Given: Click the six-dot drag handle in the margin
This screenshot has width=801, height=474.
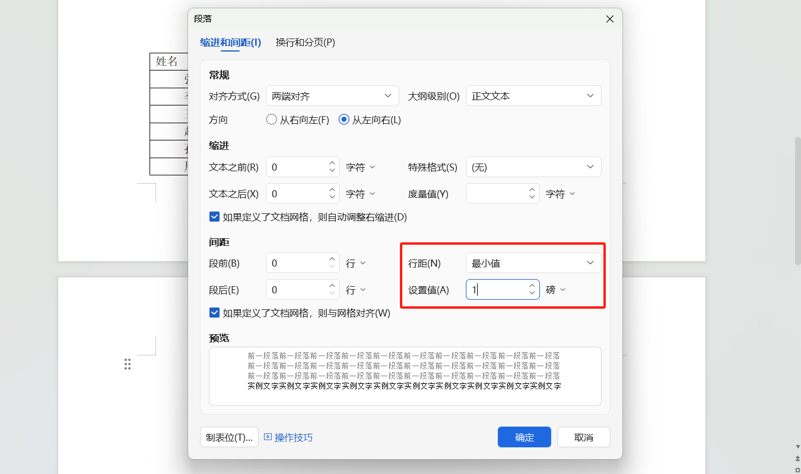Looking at the screenshot, I should coord(128,364).
